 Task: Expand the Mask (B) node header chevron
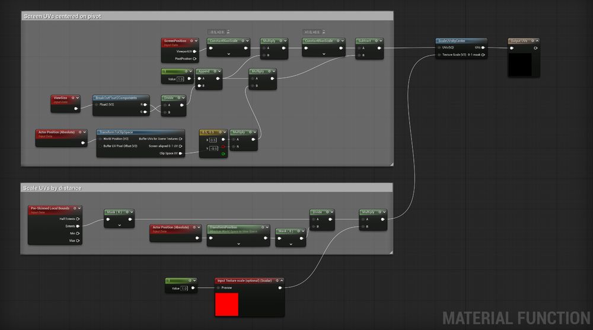(303, 231)
